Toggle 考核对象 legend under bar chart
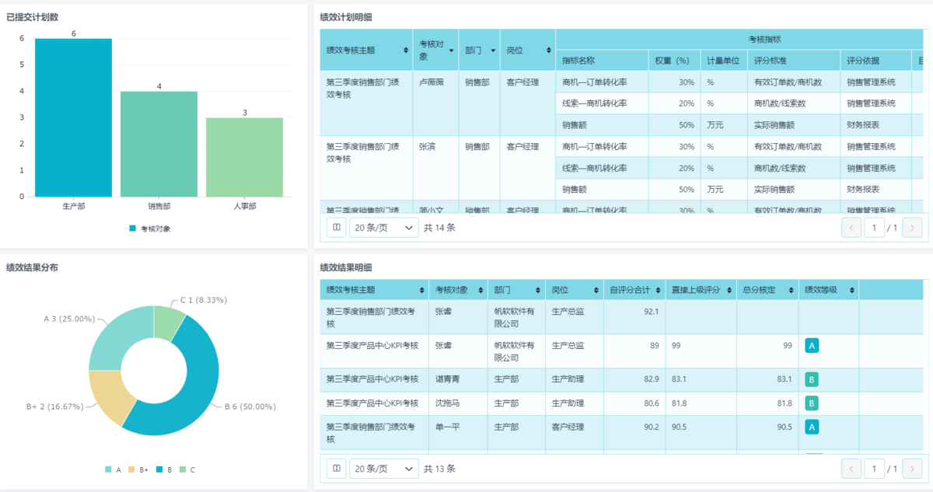 (x=149, y=229)
